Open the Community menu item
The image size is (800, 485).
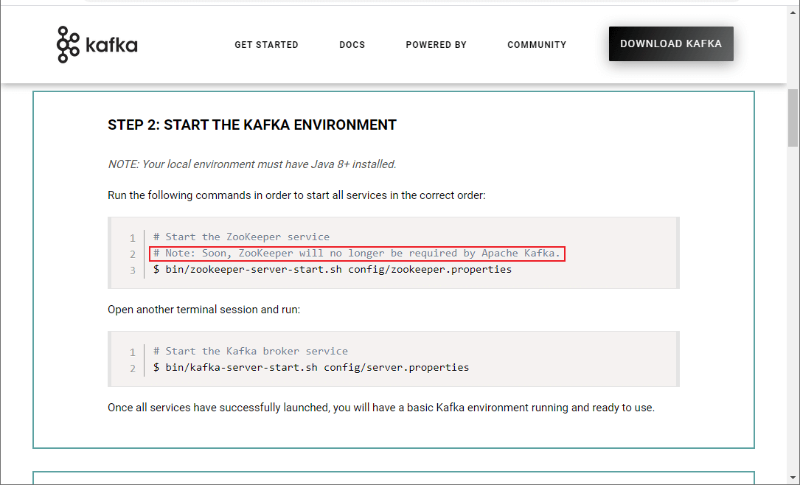point(537,45)
